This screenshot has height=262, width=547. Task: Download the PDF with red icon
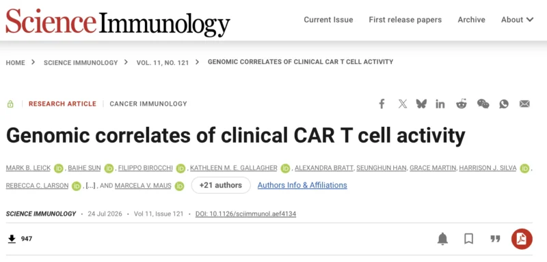tap(522, 239)
